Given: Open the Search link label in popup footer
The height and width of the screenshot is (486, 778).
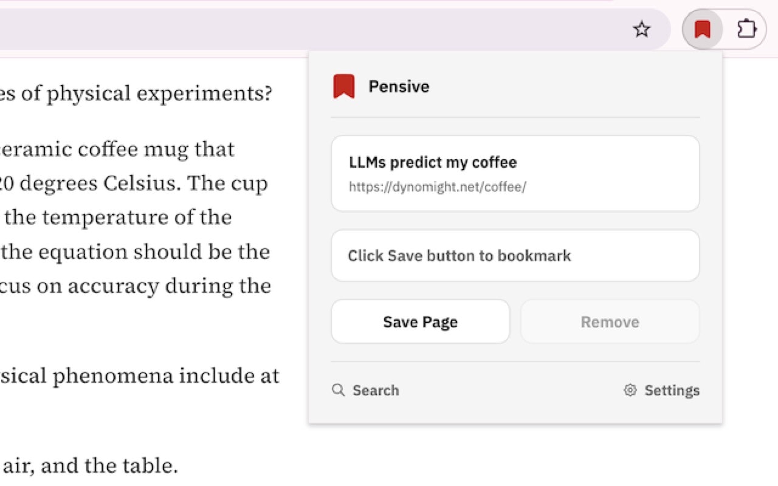Looking at the screenshot, I should (376, 390).
